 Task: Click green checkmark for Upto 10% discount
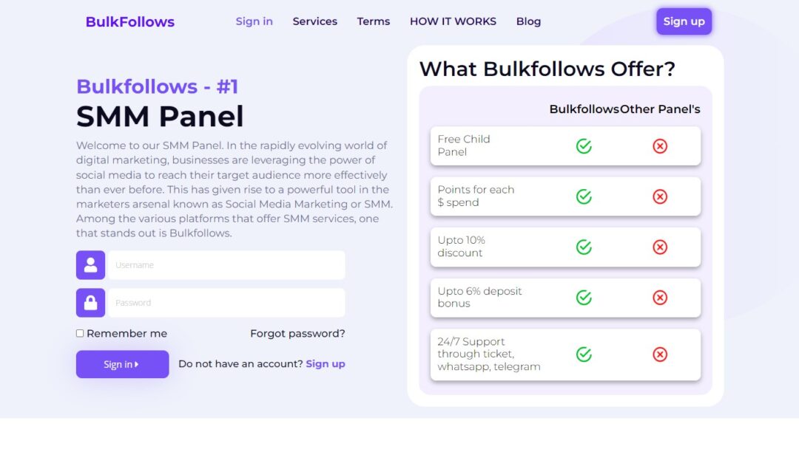pyautogui.click(x=584, y=247)
